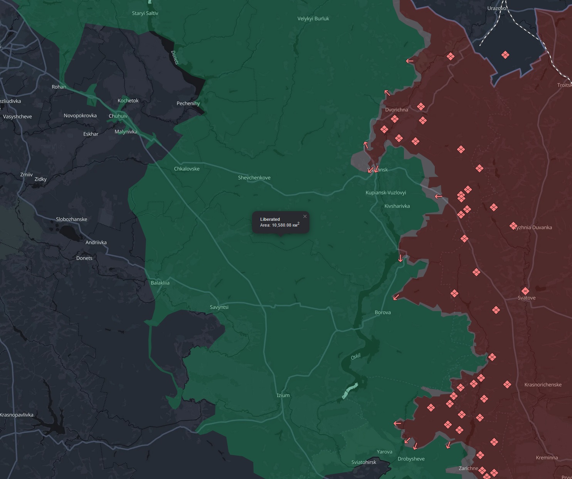Click the arrow northwest of Dvorichna label
The image size is (572, 479).
[x=387, y=93]
